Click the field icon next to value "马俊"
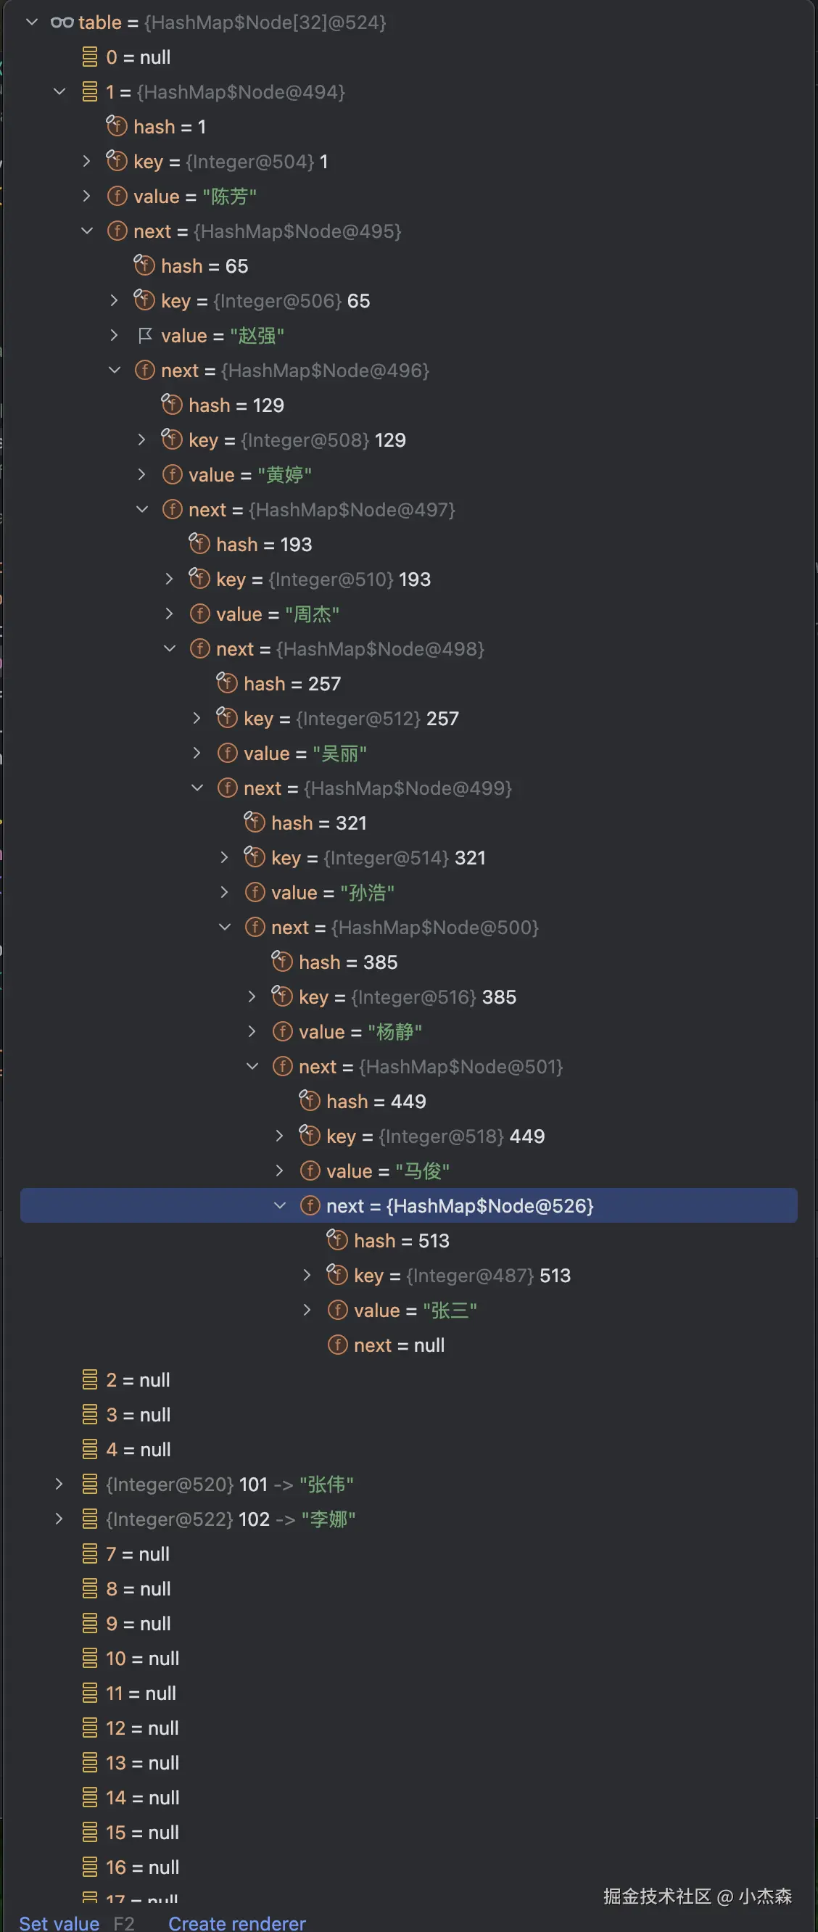This screenshot has width=818, height=1932. 310,1170
